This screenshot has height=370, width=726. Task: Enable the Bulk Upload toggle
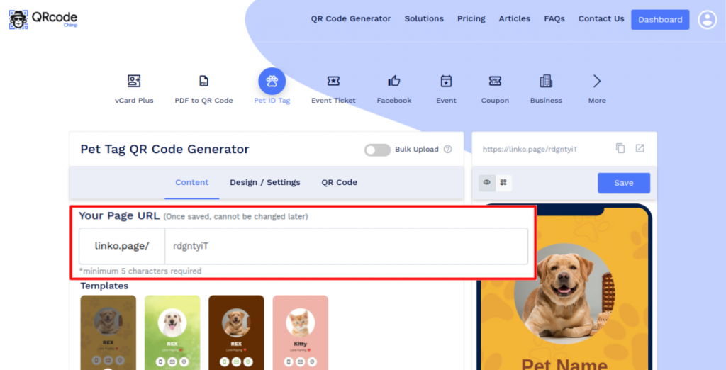pos(377,150)
